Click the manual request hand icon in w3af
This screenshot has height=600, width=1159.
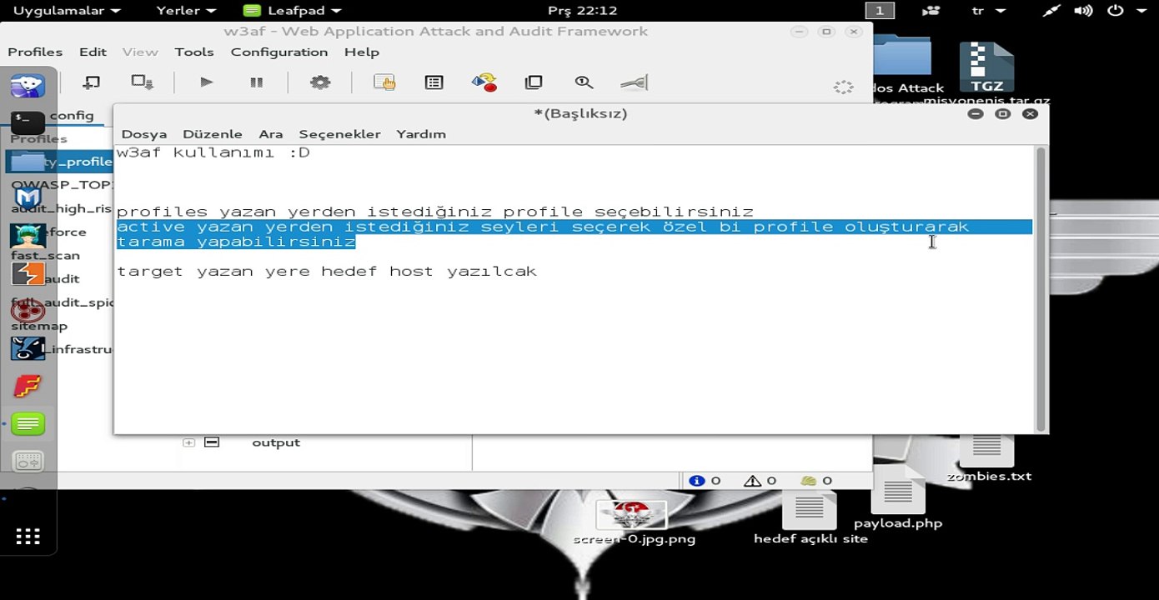(x=384, y=82)
